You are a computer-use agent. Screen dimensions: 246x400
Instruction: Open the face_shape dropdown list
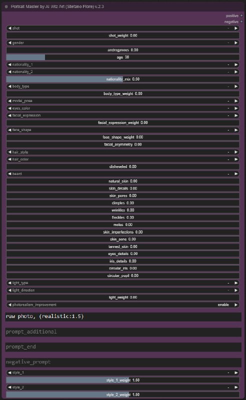[x=122, y=130]
